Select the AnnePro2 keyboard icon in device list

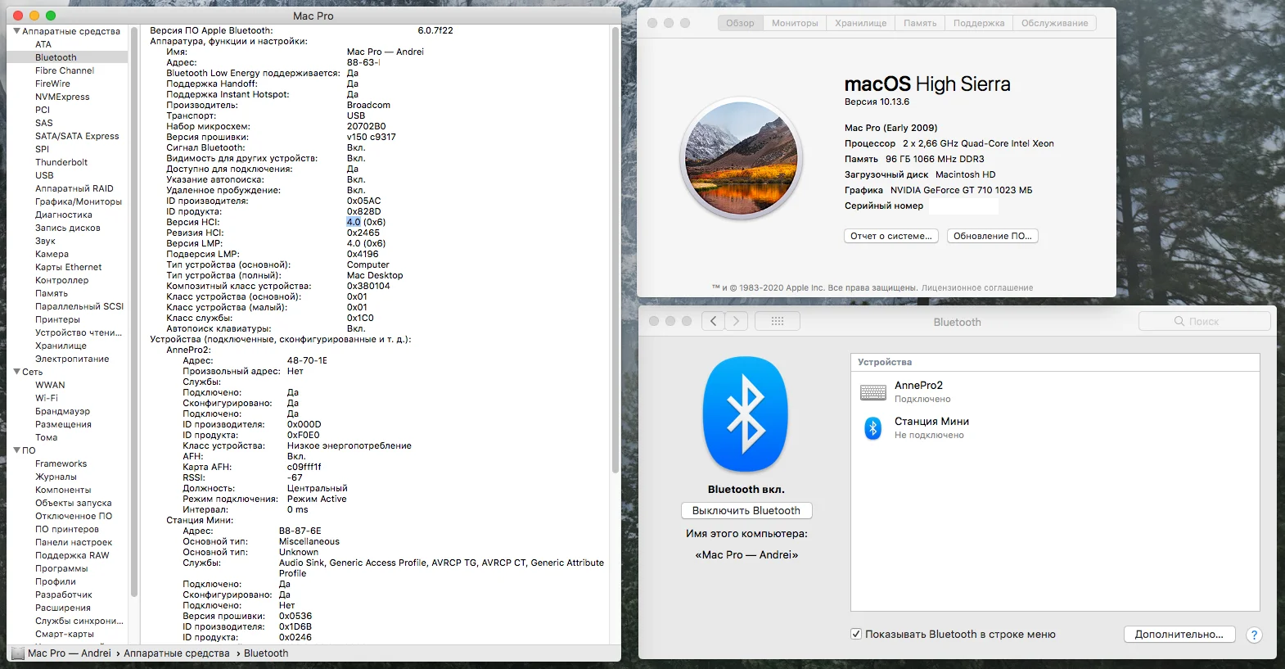(873, 392)
